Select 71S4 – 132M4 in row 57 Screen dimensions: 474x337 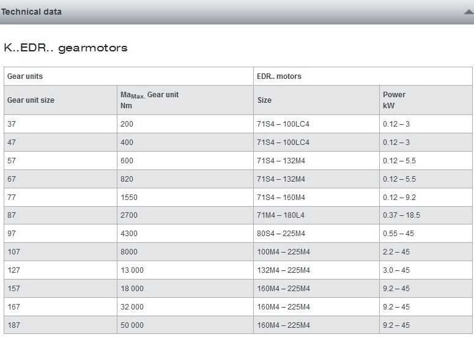pyautogui.click(x=316, y=160)
